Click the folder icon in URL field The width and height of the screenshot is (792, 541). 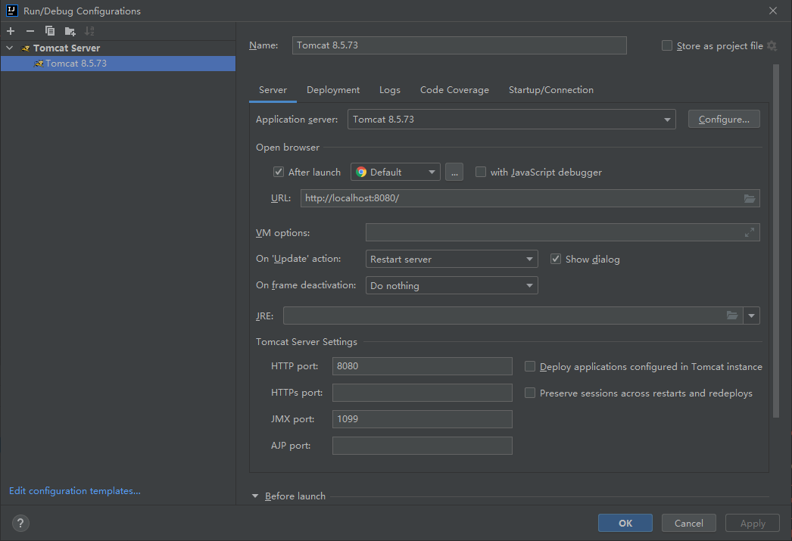point(749,199)
